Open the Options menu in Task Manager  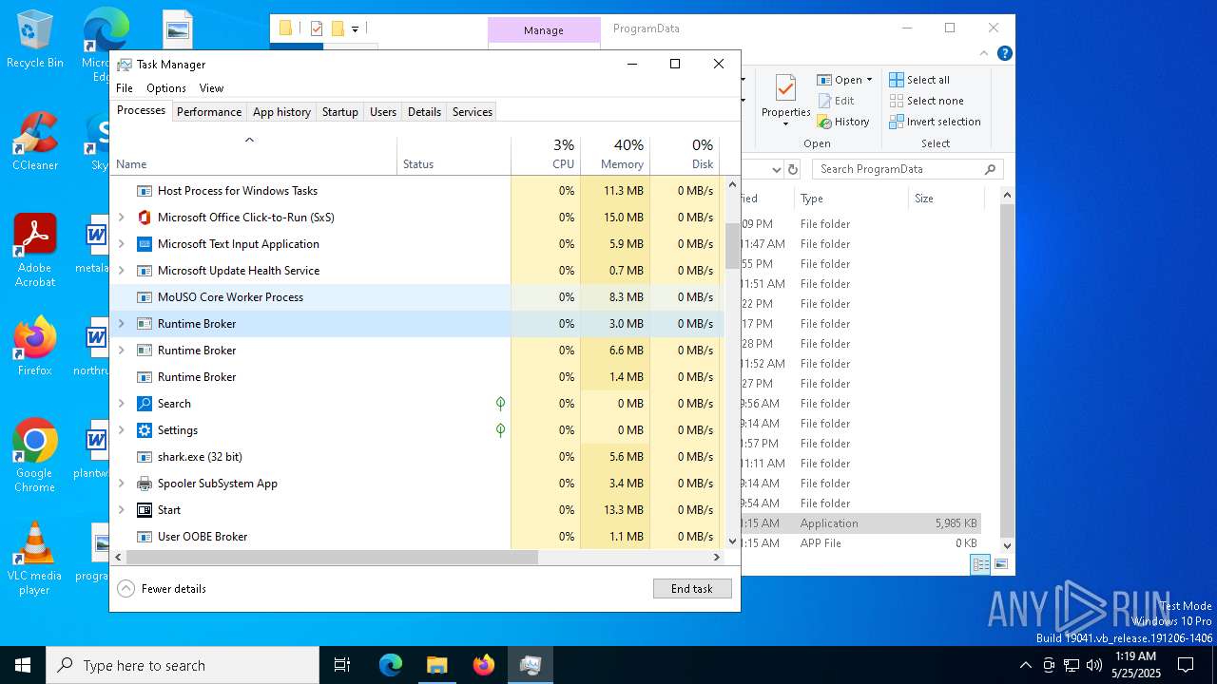(x=166, y=88)
